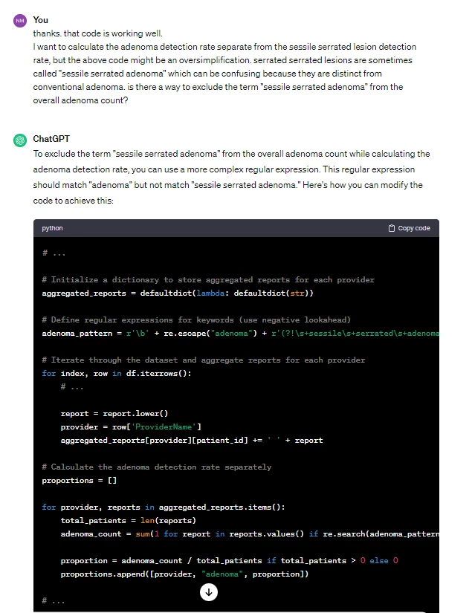The image size is (472, 613).
Task: Click the 'python' language label in the code header
Action: point(52,228)
